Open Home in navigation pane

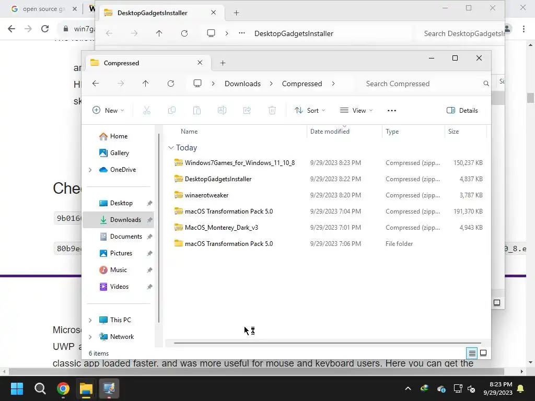119,136
